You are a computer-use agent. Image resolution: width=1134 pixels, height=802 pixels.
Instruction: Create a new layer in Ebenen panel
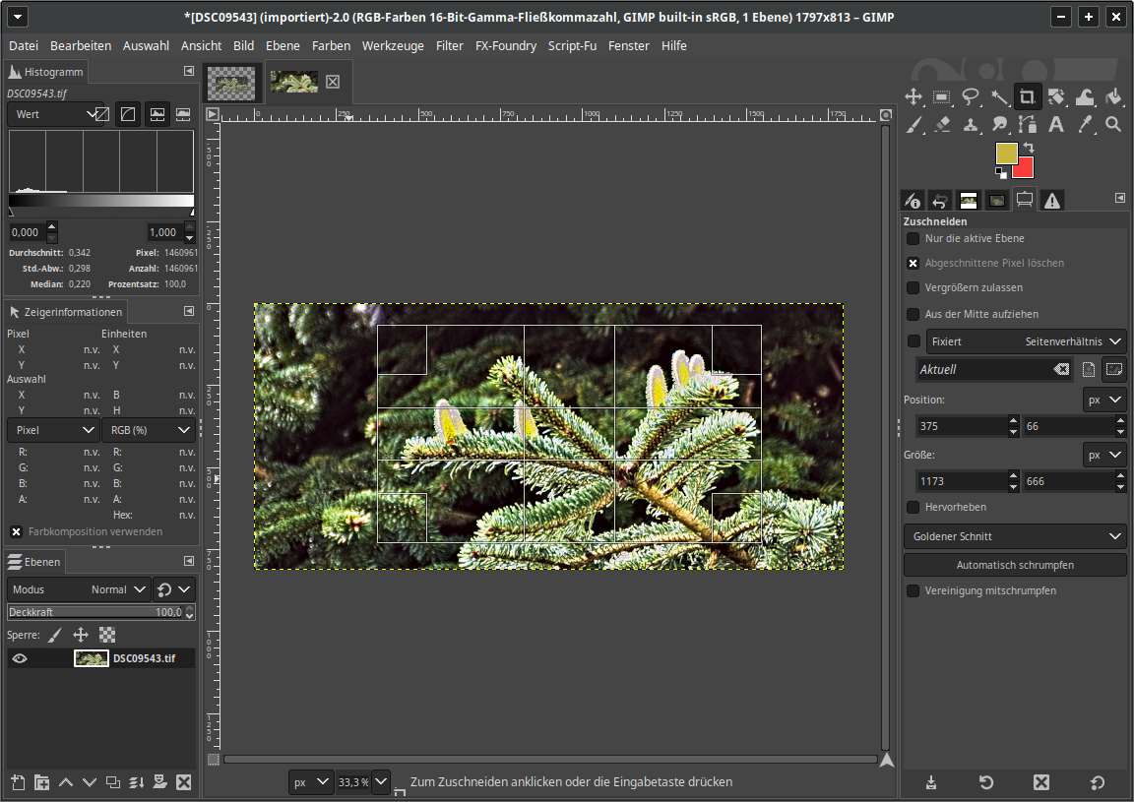coord(18,782)
